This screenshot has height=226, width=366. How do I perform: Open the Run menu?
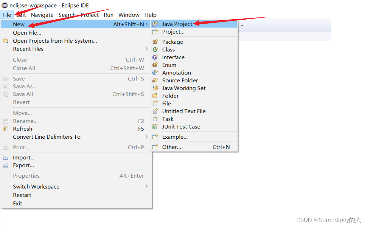pos(108,15)
